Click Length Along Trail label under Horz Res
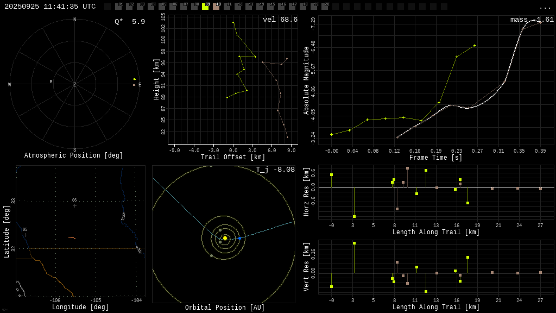This screenshot has height=313, width=556. coord(436,232)
